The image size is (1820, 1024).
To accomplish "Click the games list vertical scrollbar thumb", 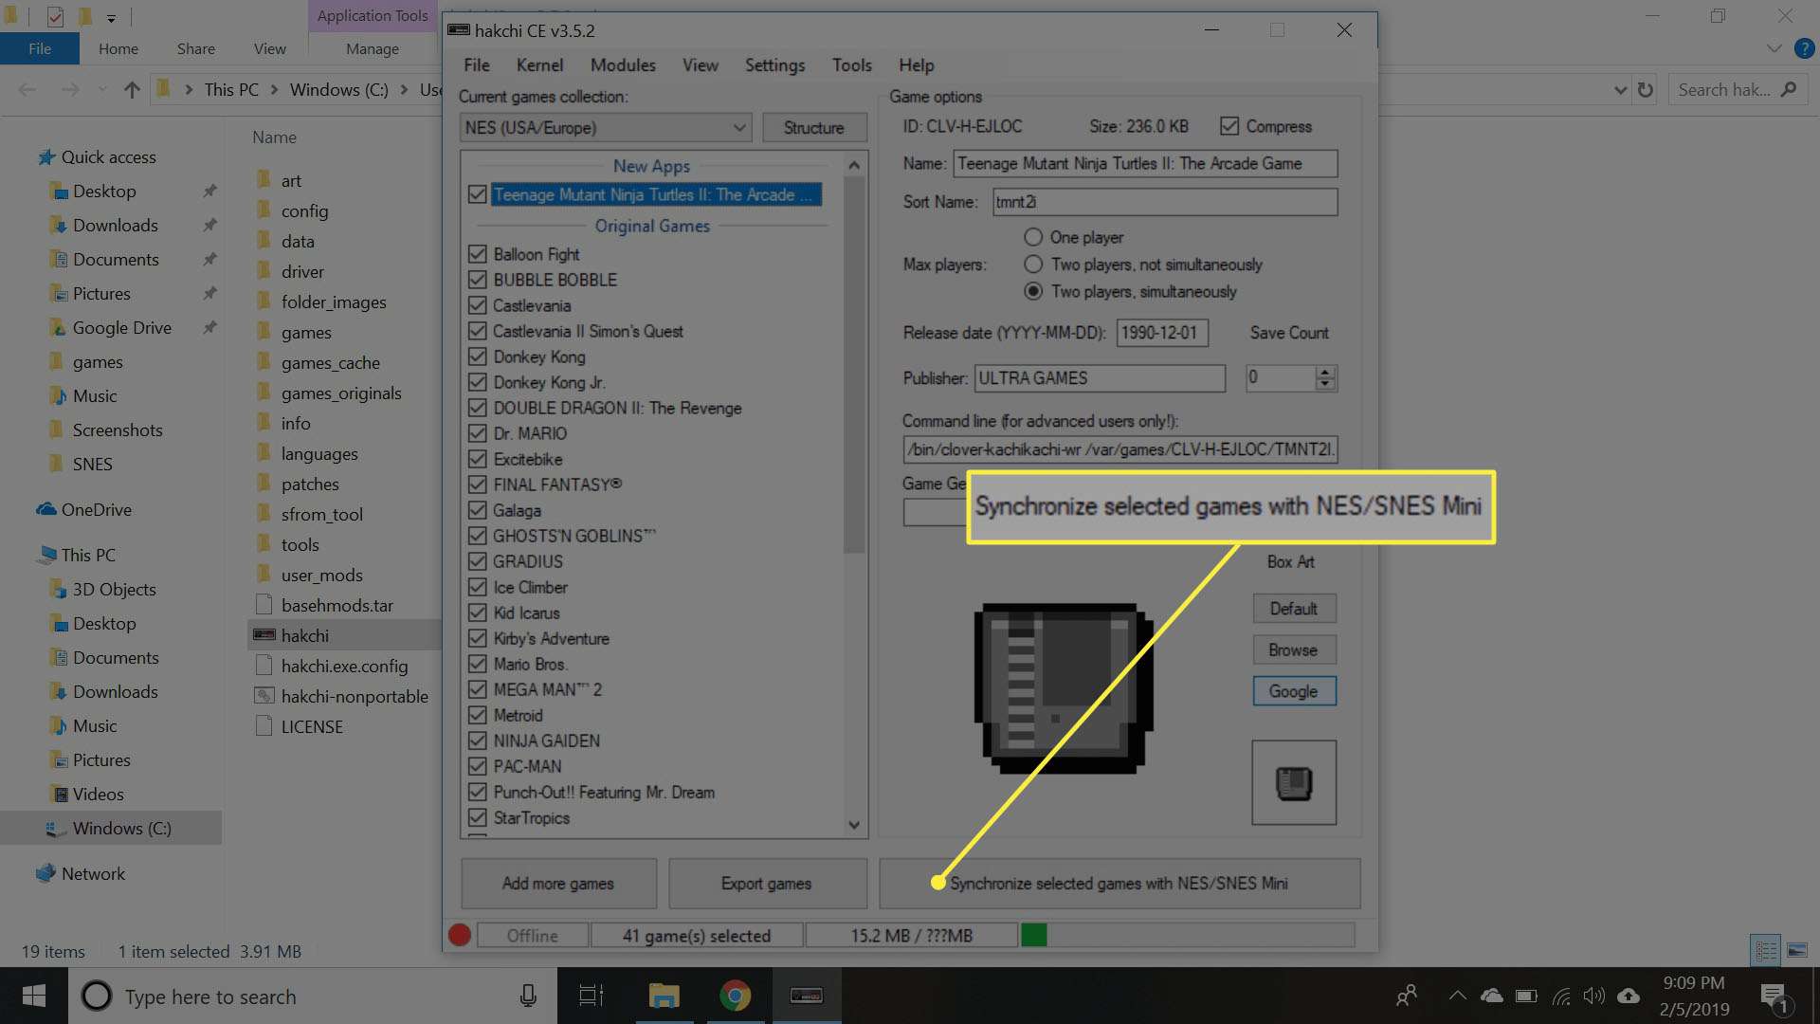I will [854, 365].
